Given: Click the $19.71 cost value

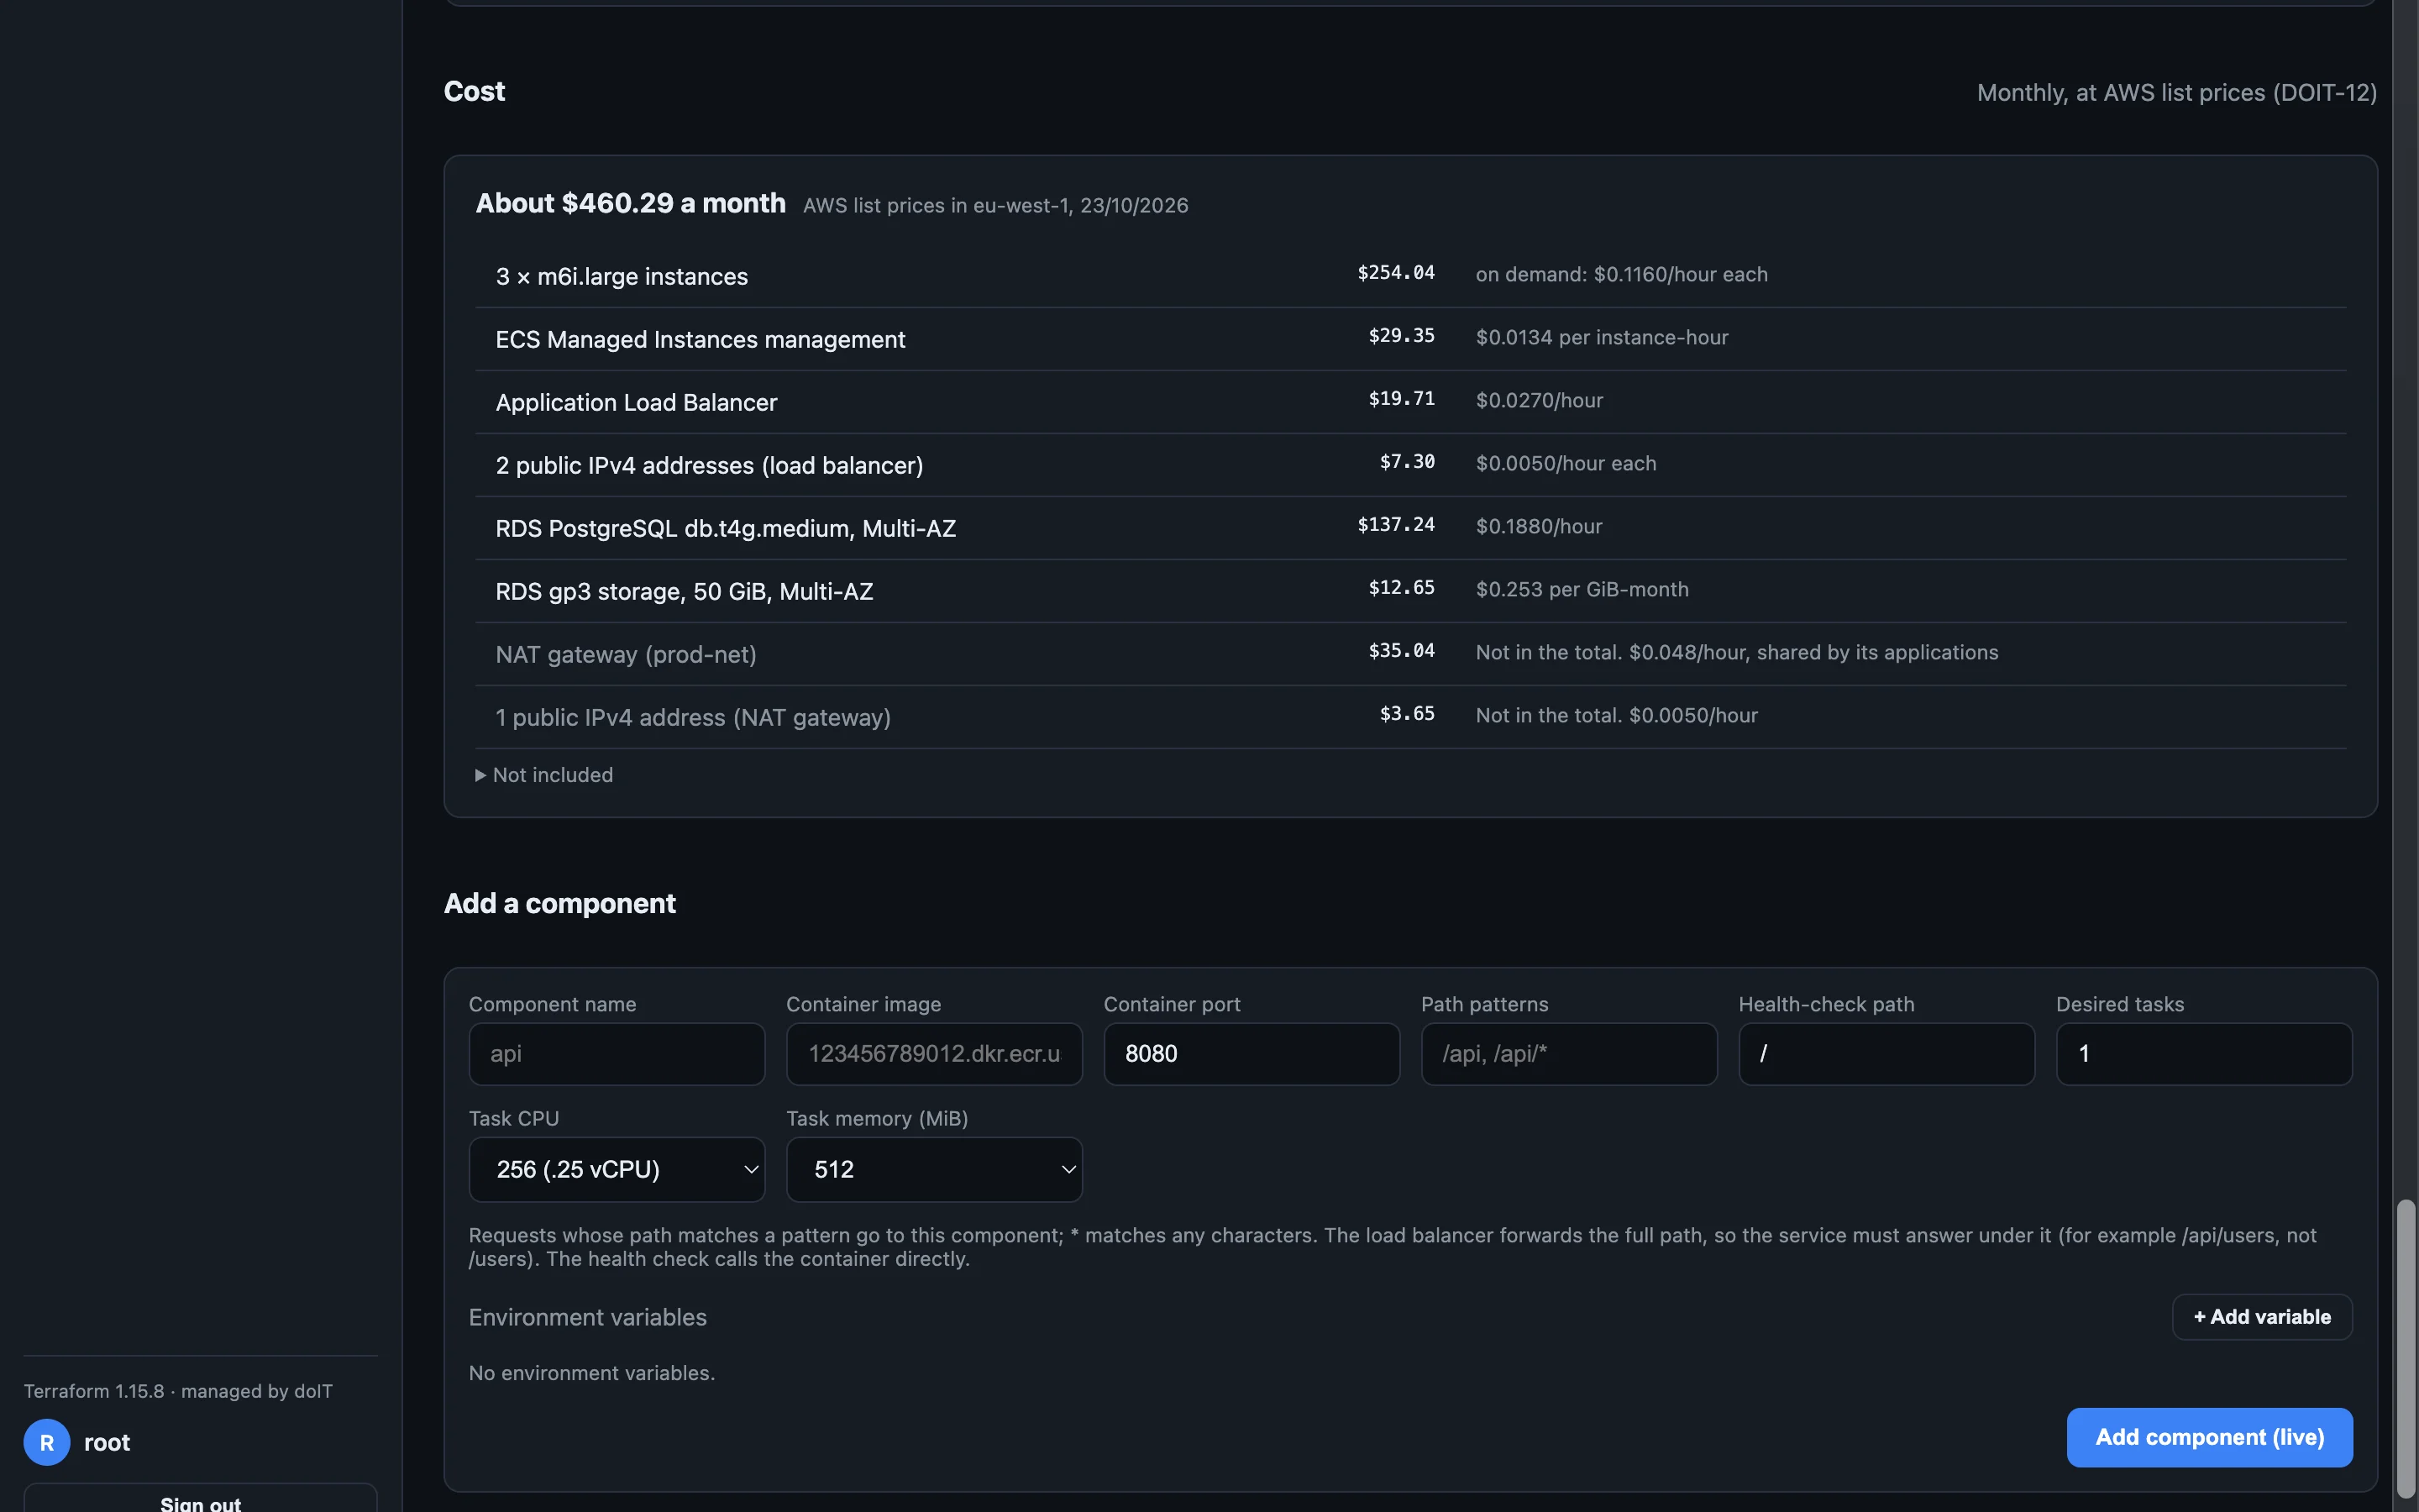Looking at the screenshot, I should tap(1401, 399).
